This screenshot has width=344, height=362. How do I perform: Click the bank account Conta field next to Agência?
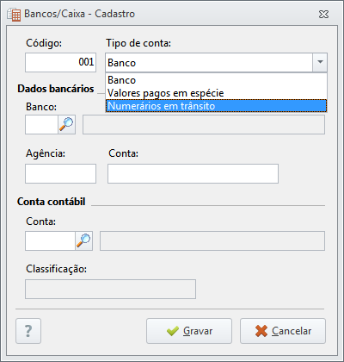(x=193, y=173)
